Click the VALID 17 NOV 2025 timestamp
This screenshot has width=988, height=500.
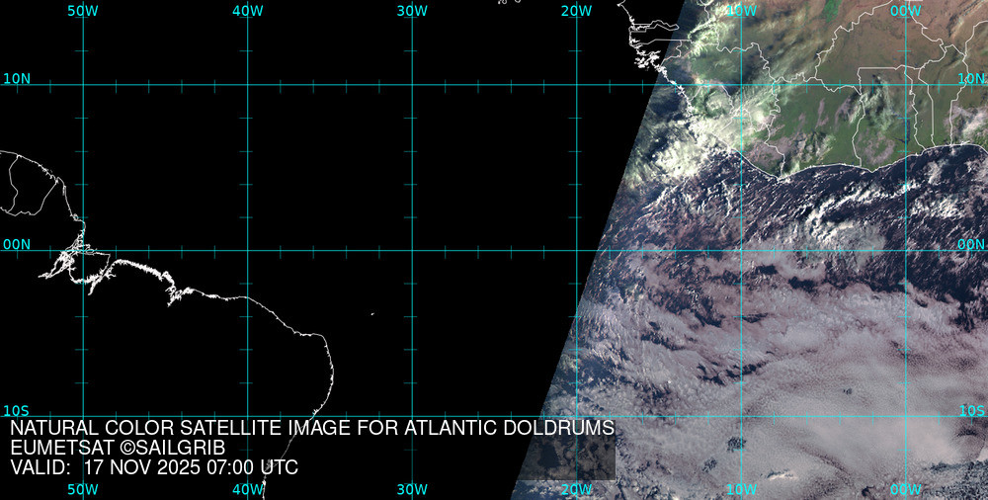[154, 467]
